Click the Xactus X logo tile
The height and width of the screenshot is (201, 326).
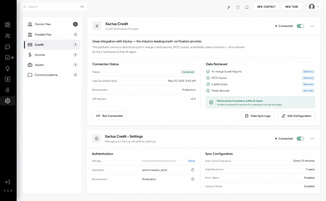point(97,26)
